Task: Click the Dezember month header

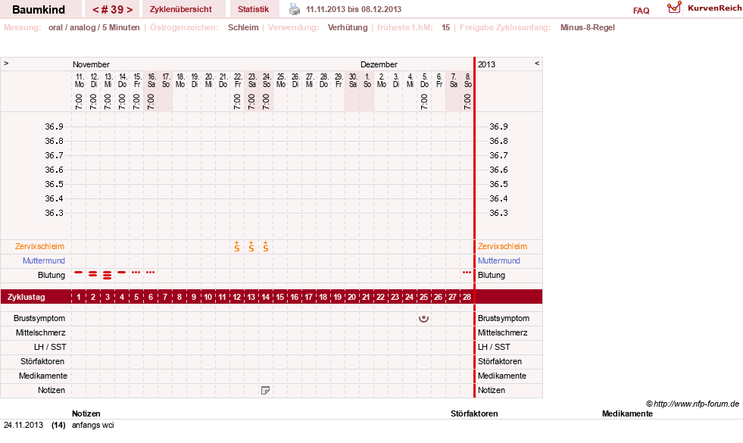Action: [379, 64]
